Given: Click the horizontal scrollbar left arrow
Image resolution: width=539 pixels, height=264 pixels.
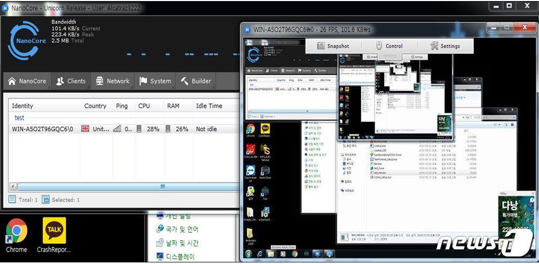Looking at the screenshot, I should coord(13,187).
